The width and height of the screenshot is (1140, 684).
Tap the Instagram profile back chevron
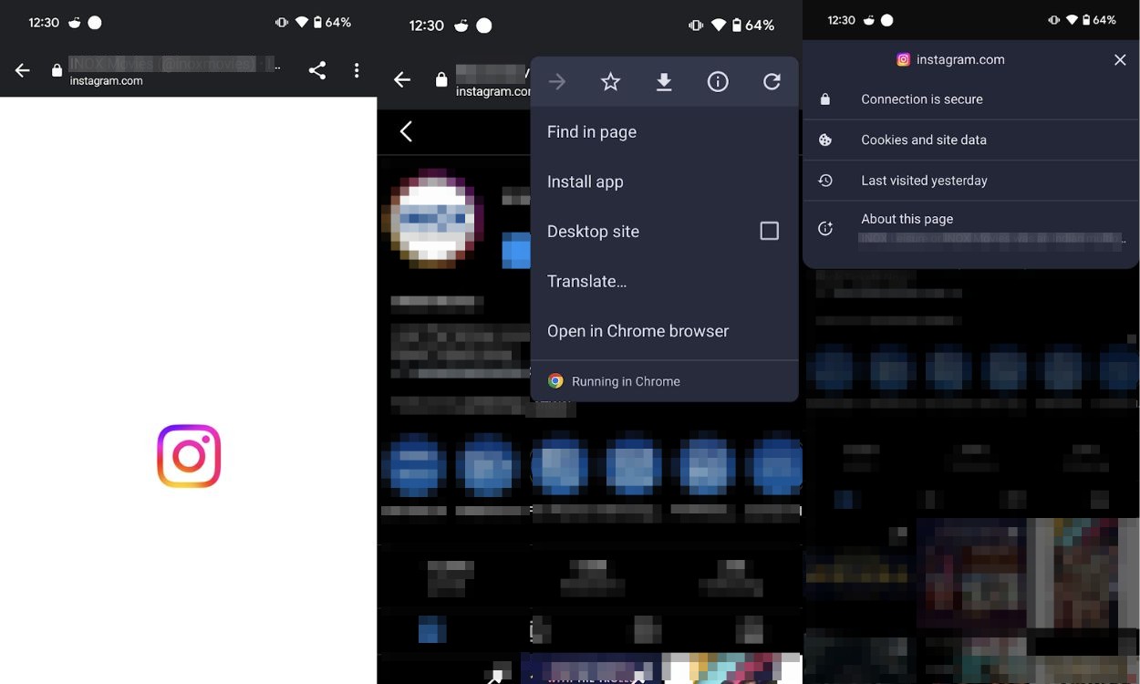coord(406,131)
